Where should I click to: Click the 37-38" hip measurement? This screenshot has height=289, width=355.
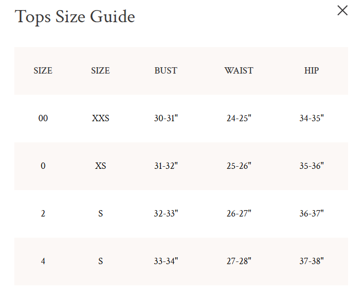click(312, 261)
